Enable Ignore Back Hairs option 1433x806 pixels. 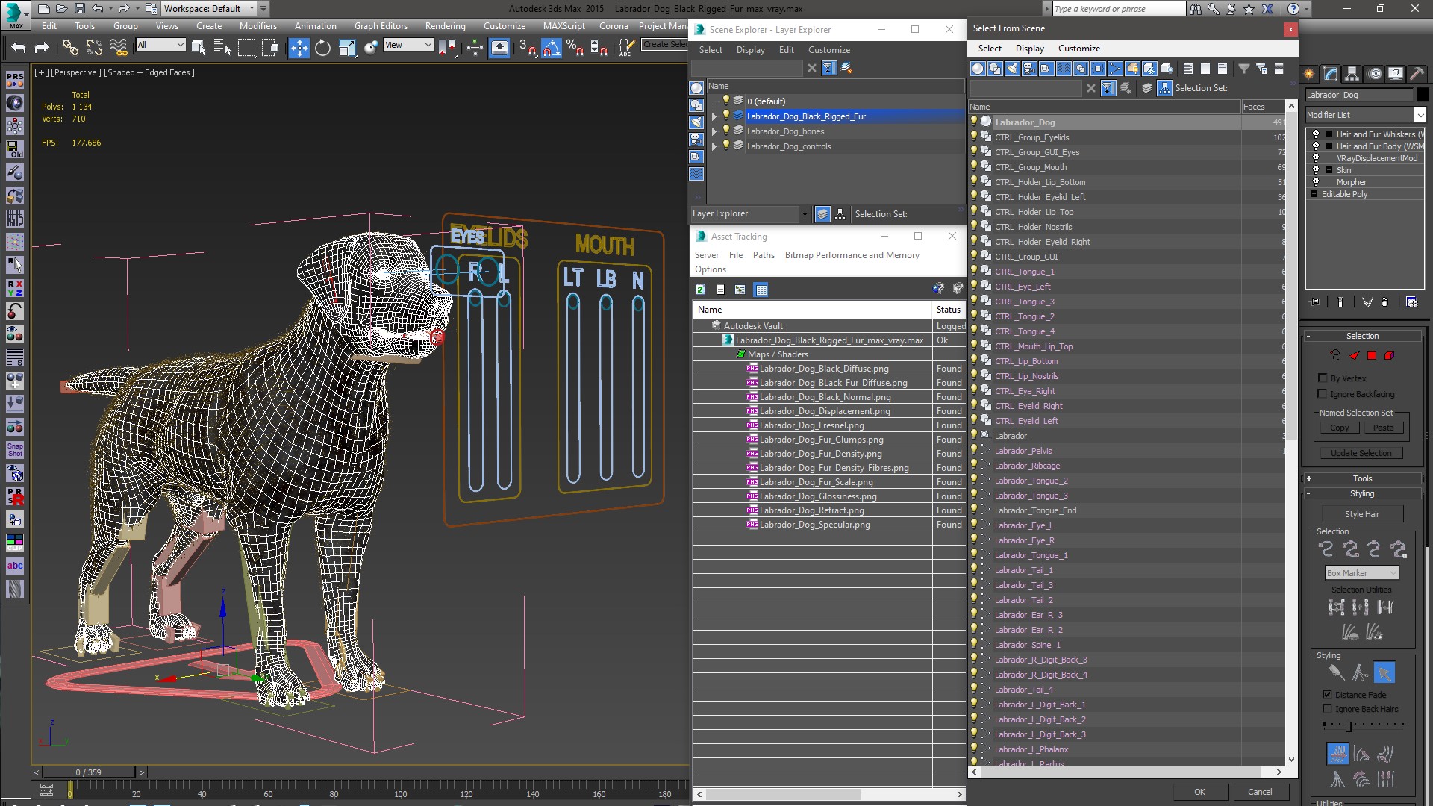pyautogui.click(x=1327, y=709)
